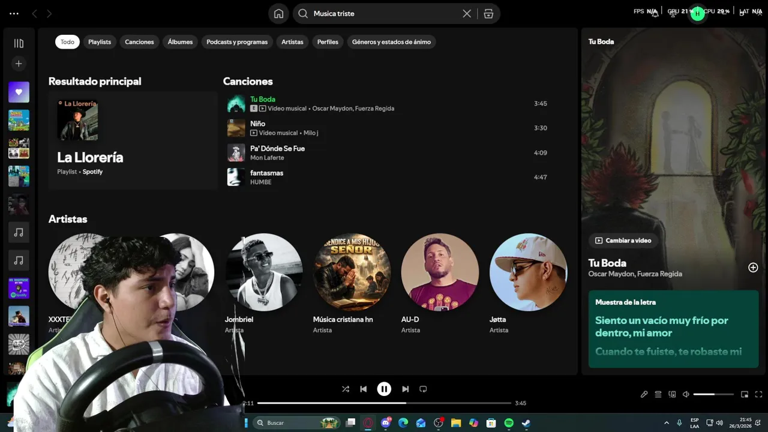Open the Browse icon beside search bar
The image size is (768, 432).
[x=488, y=14]
